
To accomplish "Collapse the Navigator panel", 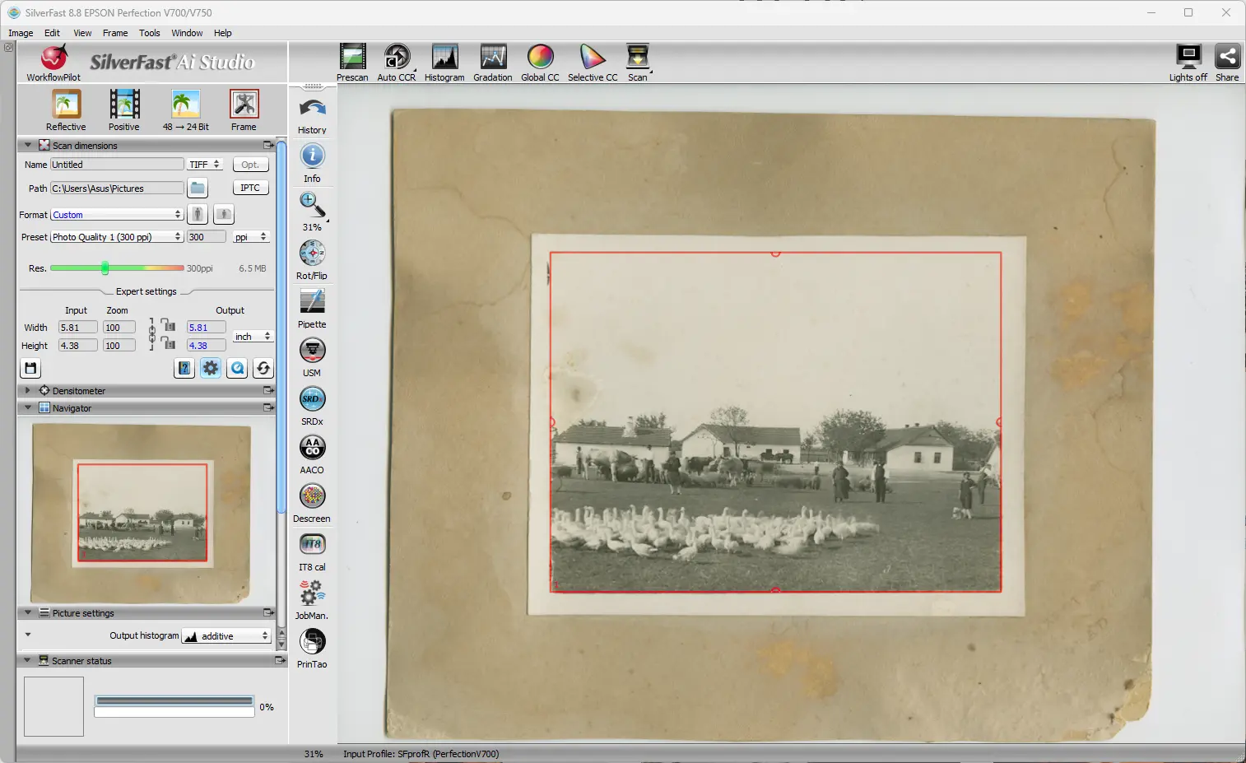I will click(27, 407).
